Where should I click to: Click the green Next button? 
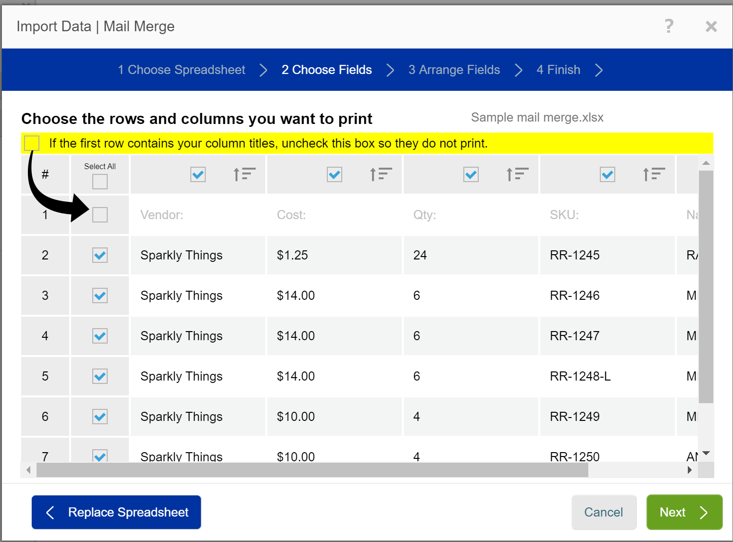pos(684,512)
